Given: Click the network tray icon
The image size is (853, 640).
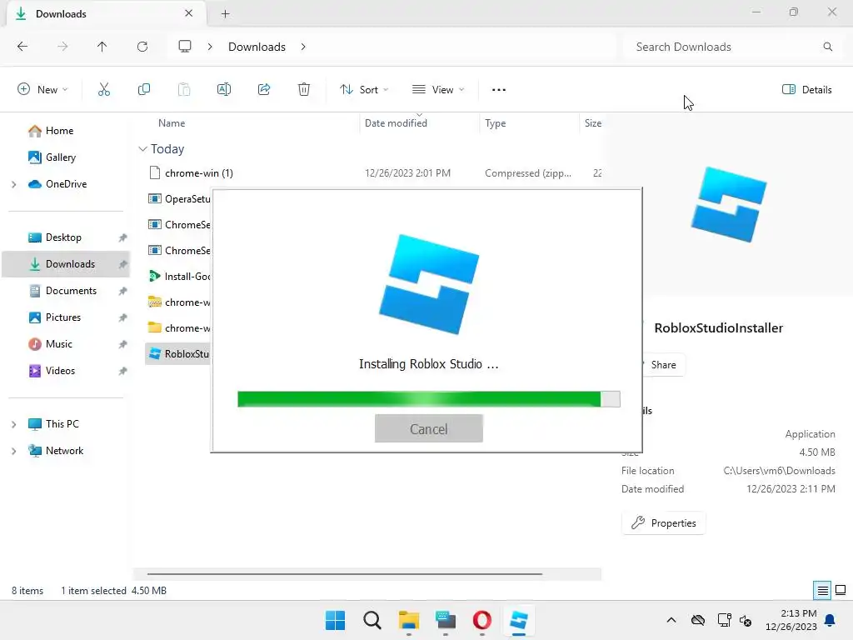Looking at the screenshot, I should tap(724, 620).
